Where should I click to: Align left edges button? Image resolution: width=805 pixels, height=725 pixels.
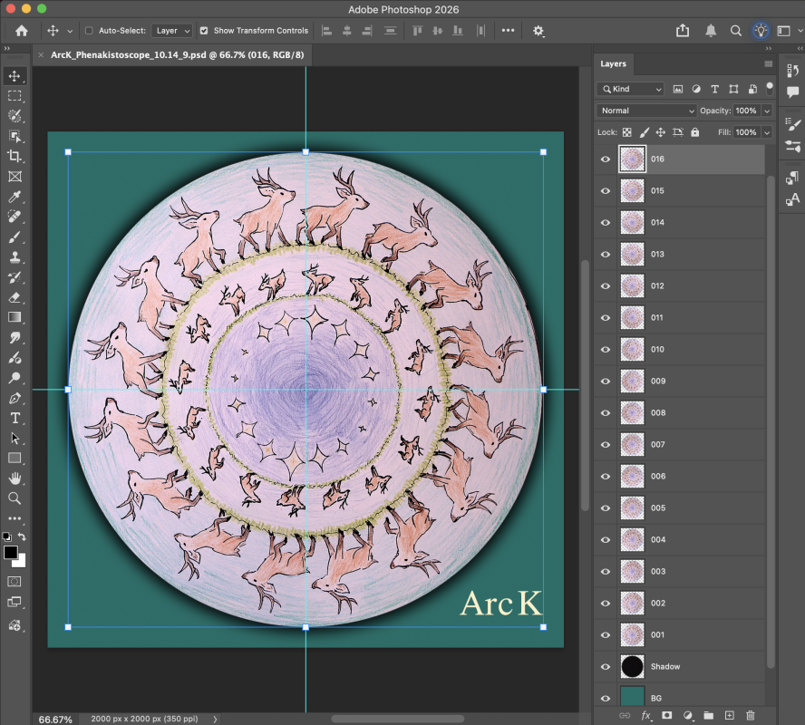(x=326, y=31)
